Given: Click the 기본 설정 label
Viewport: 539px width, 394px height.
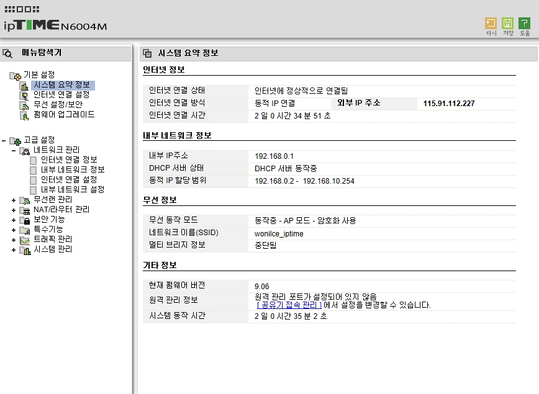Looking at the screenshot, I should [x=39, y=75].
